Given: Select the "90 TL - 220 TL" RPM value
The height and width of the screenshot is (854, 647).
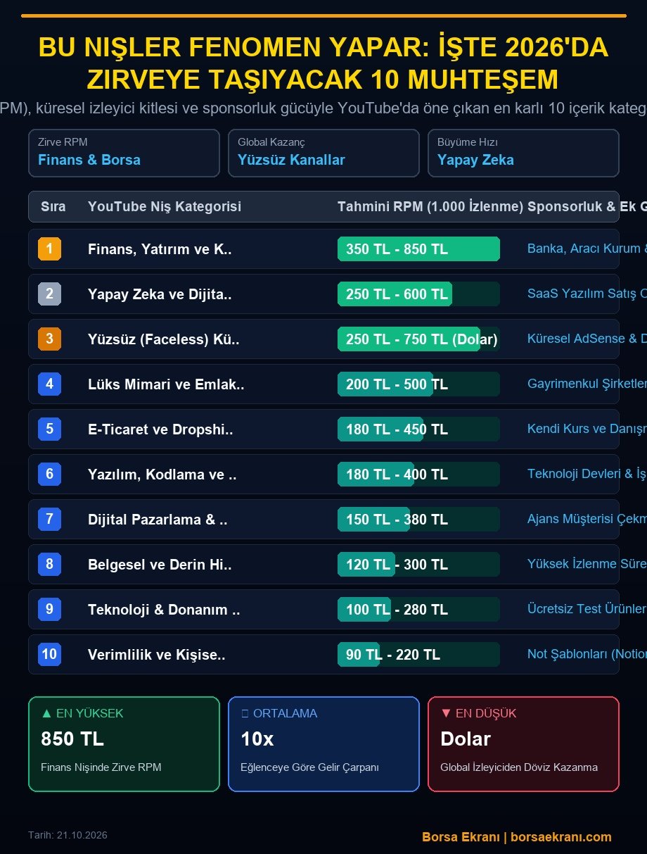Looking at the screenshot, I should tap(393, 655).
